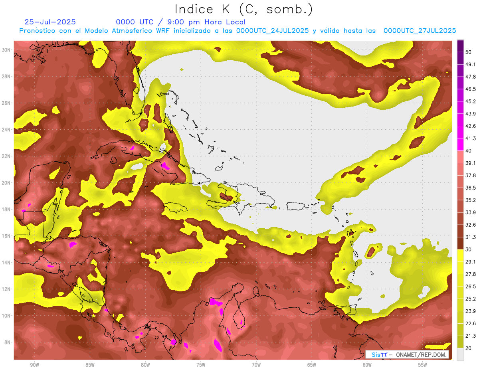Click the '41.3' legend value
The image size is (479, 370).
[x=470, y=138]
